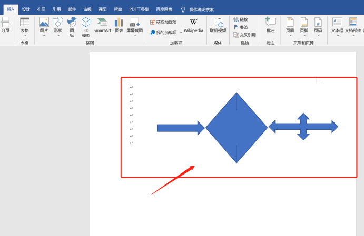The height and width of the screenshot is (236, 364).
Task: Click 获取加载项 (Get Add-ins) button
Action: pyautogui.click(x=163, y=22)
